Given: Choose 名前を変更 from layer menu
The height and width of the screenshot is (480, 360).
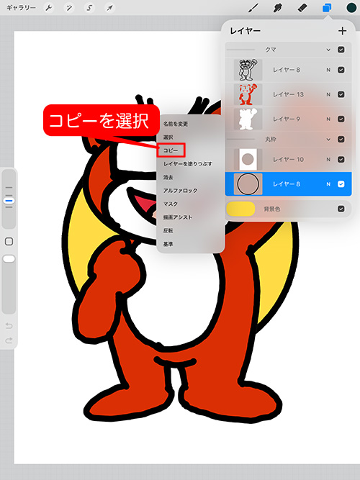Looking at the screenshot, I should [x=176, y=124].
